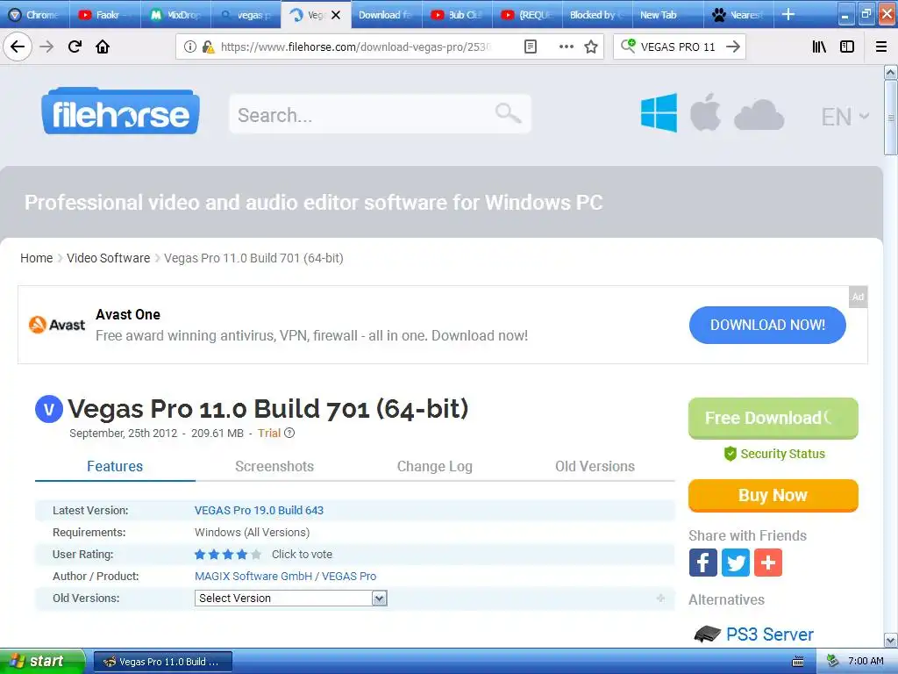Click the Free Download button

[x=773, y=419]
